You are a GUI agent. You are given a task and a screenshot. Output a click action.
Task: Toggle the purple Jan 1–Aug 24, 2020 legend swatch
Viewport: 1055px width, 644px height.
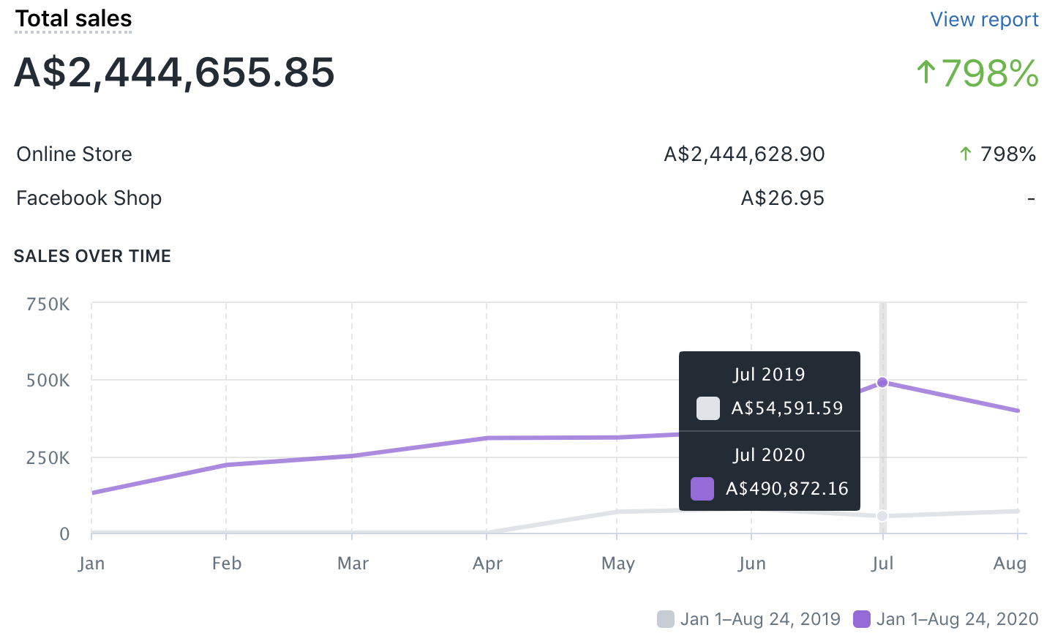862,619
